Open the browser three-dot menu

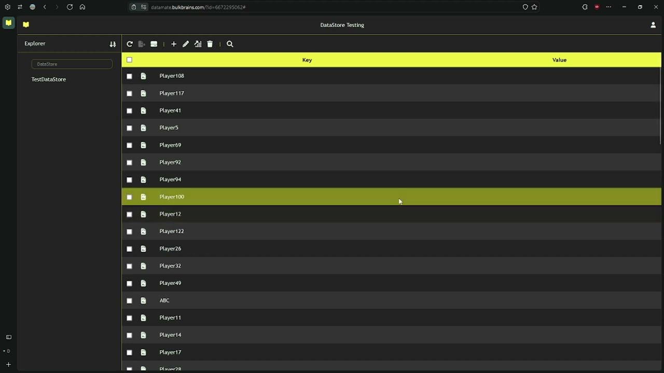click(609, 7)
